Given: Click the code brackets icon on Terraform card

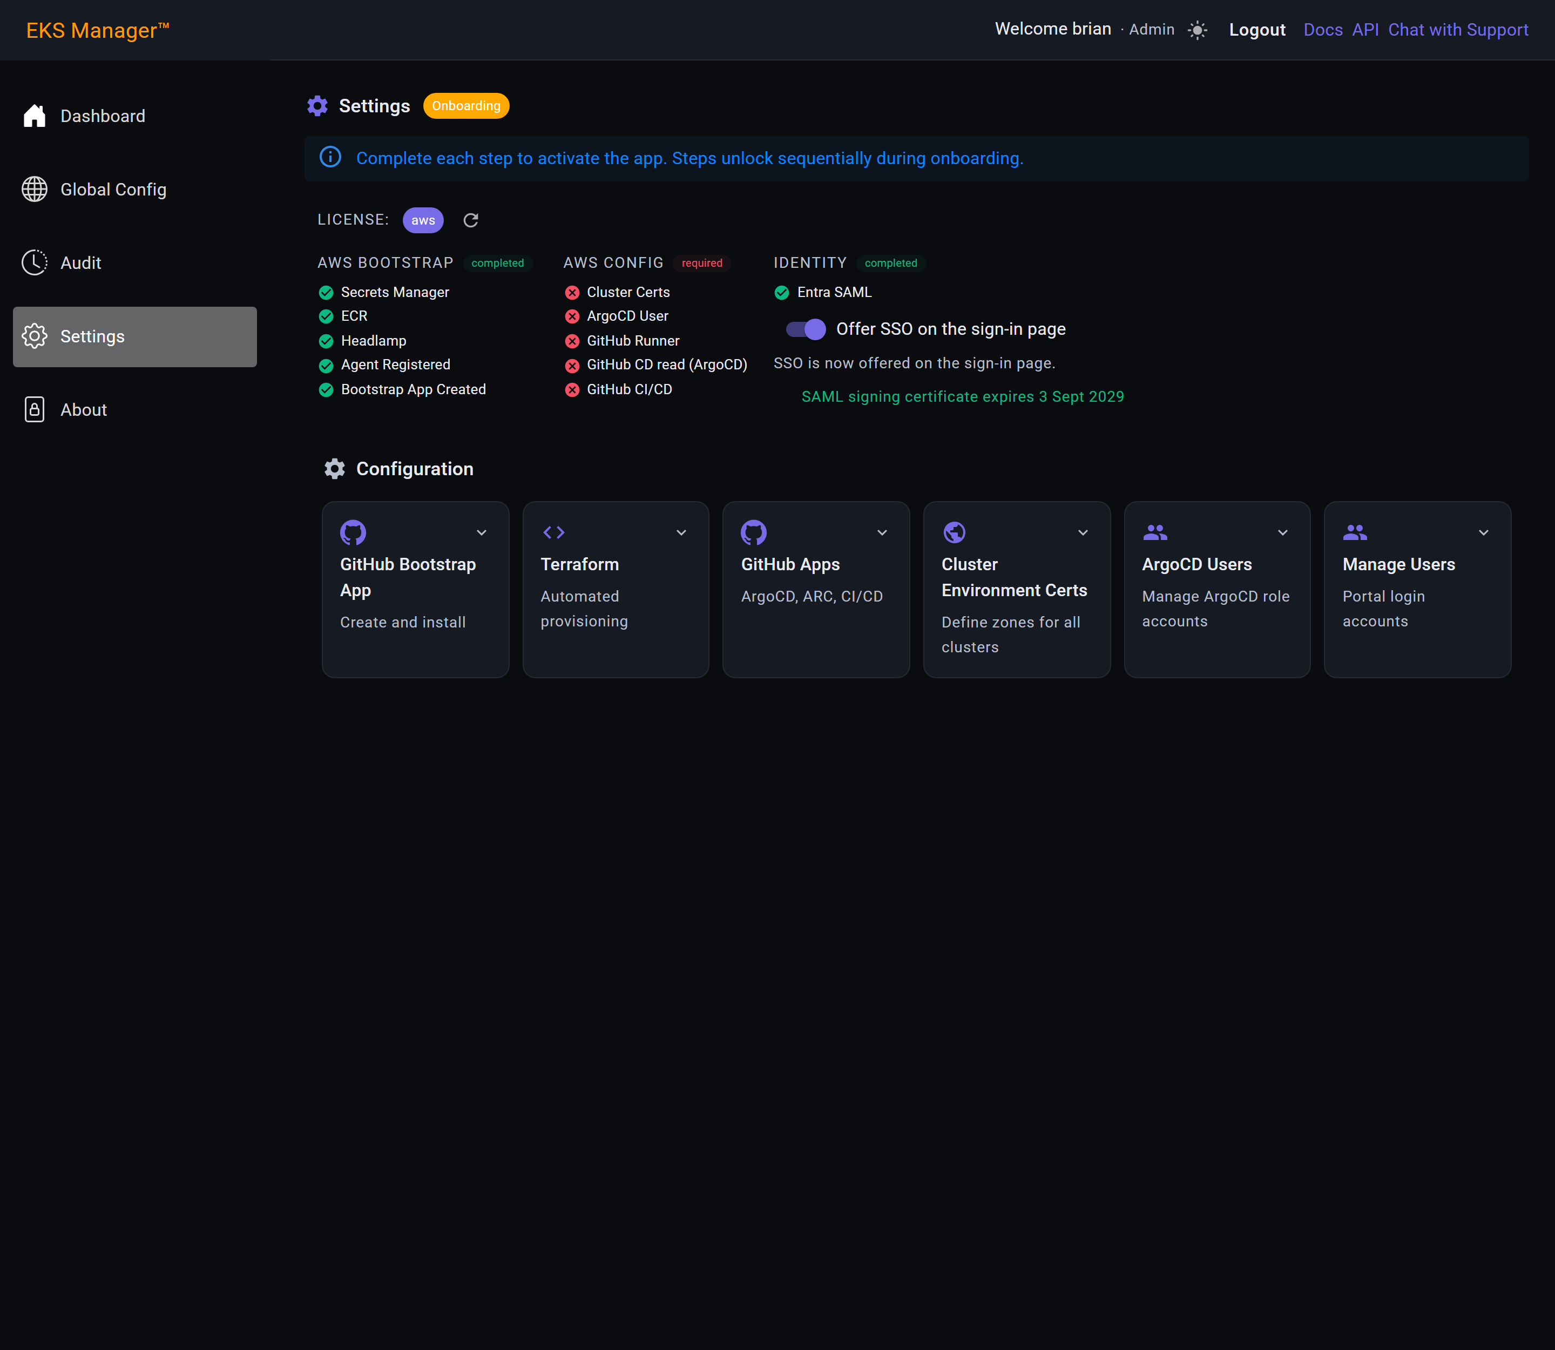Looking at the screenshot, I should point(554,532).
